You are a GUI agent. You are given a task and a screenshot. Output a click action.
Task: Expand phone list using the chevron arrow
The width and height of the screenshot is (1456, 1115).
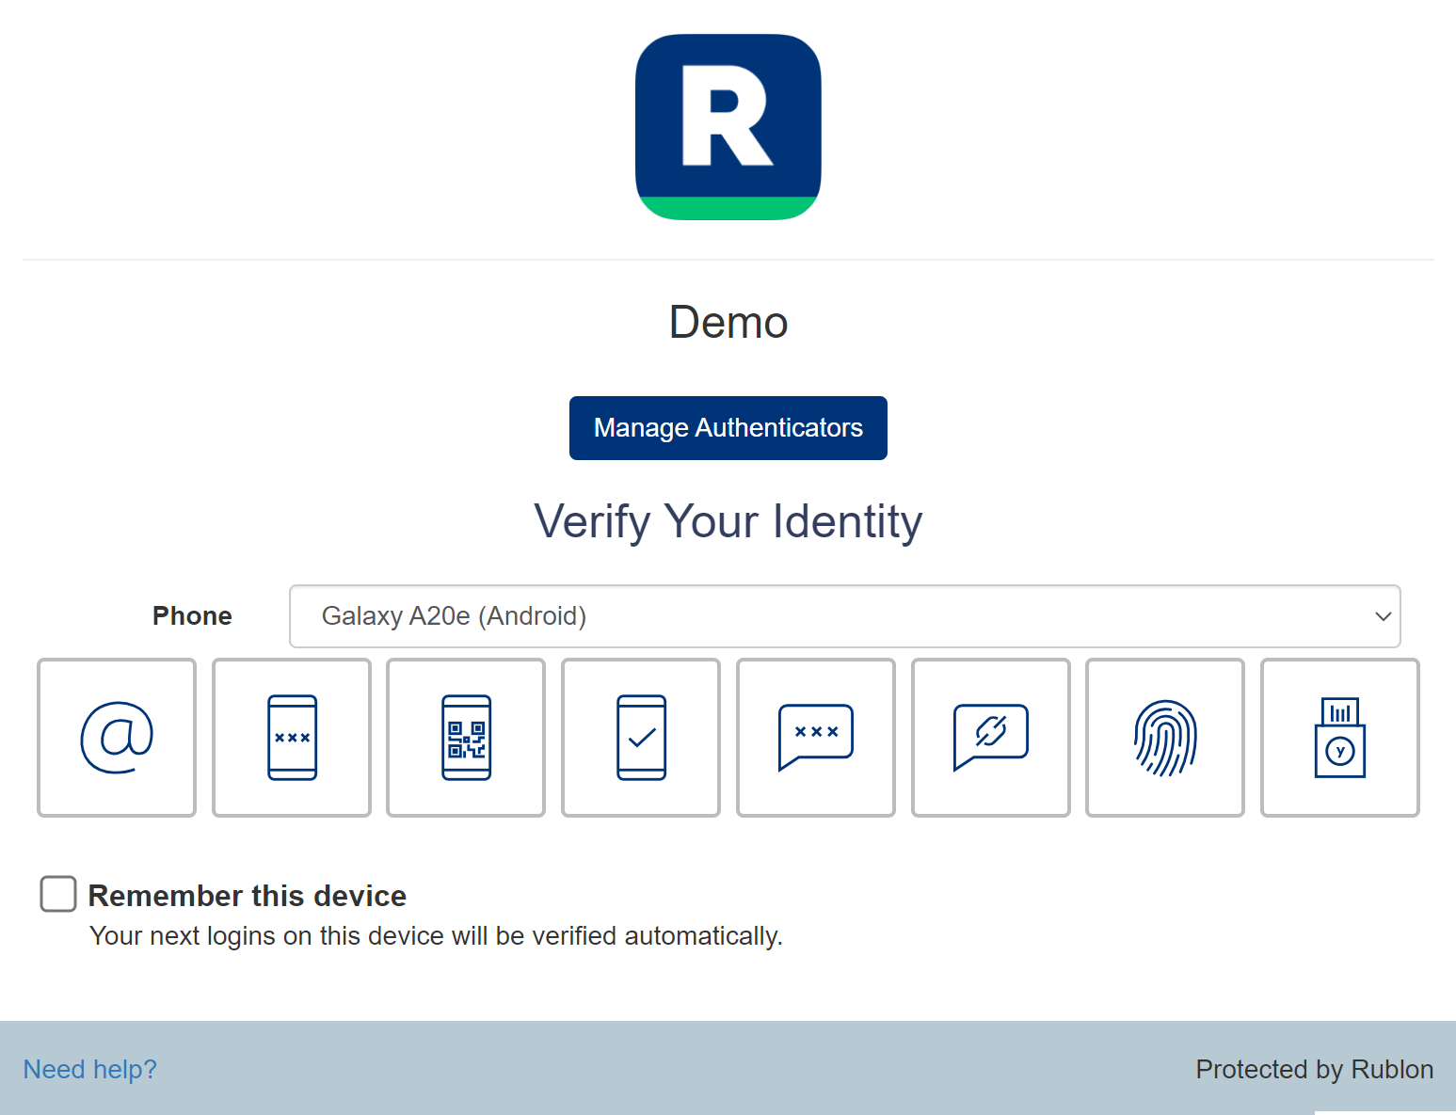click(x=1383, y=616)
